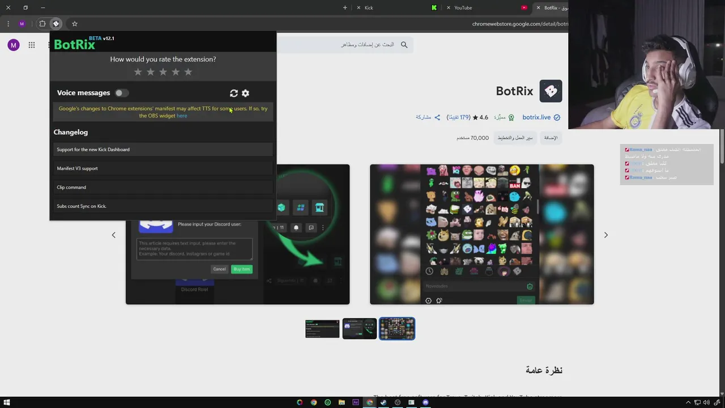Click the 70,000 users count text

point(472,138)
